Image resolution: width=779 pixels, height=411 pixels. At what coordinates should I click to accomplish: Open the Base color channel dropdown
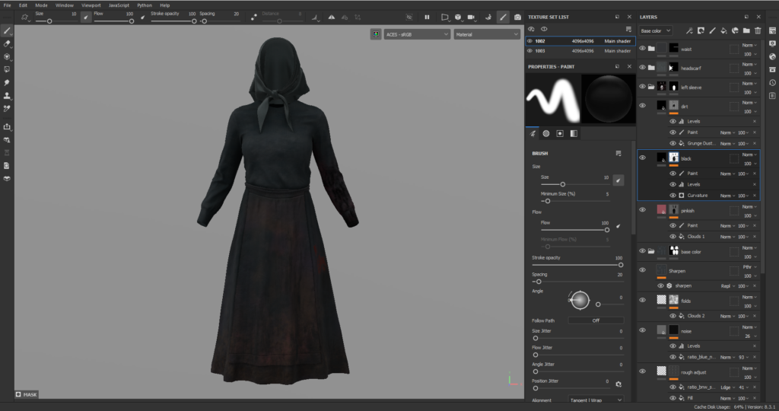(x=656, y=30)
